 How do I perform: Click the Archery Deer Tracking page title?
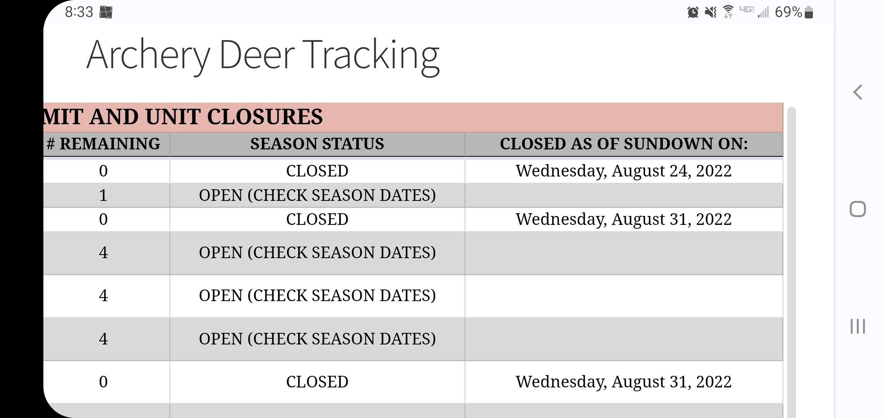[x=263, y=55]
